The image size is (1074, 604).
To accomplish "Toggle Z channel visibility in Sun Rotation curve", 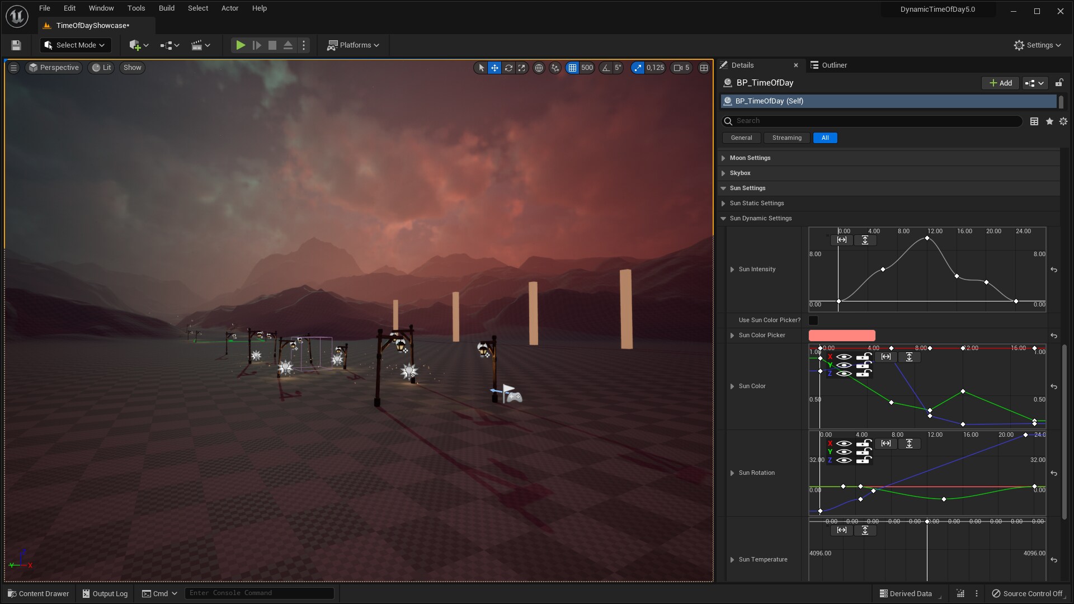I will coord(844,460).
